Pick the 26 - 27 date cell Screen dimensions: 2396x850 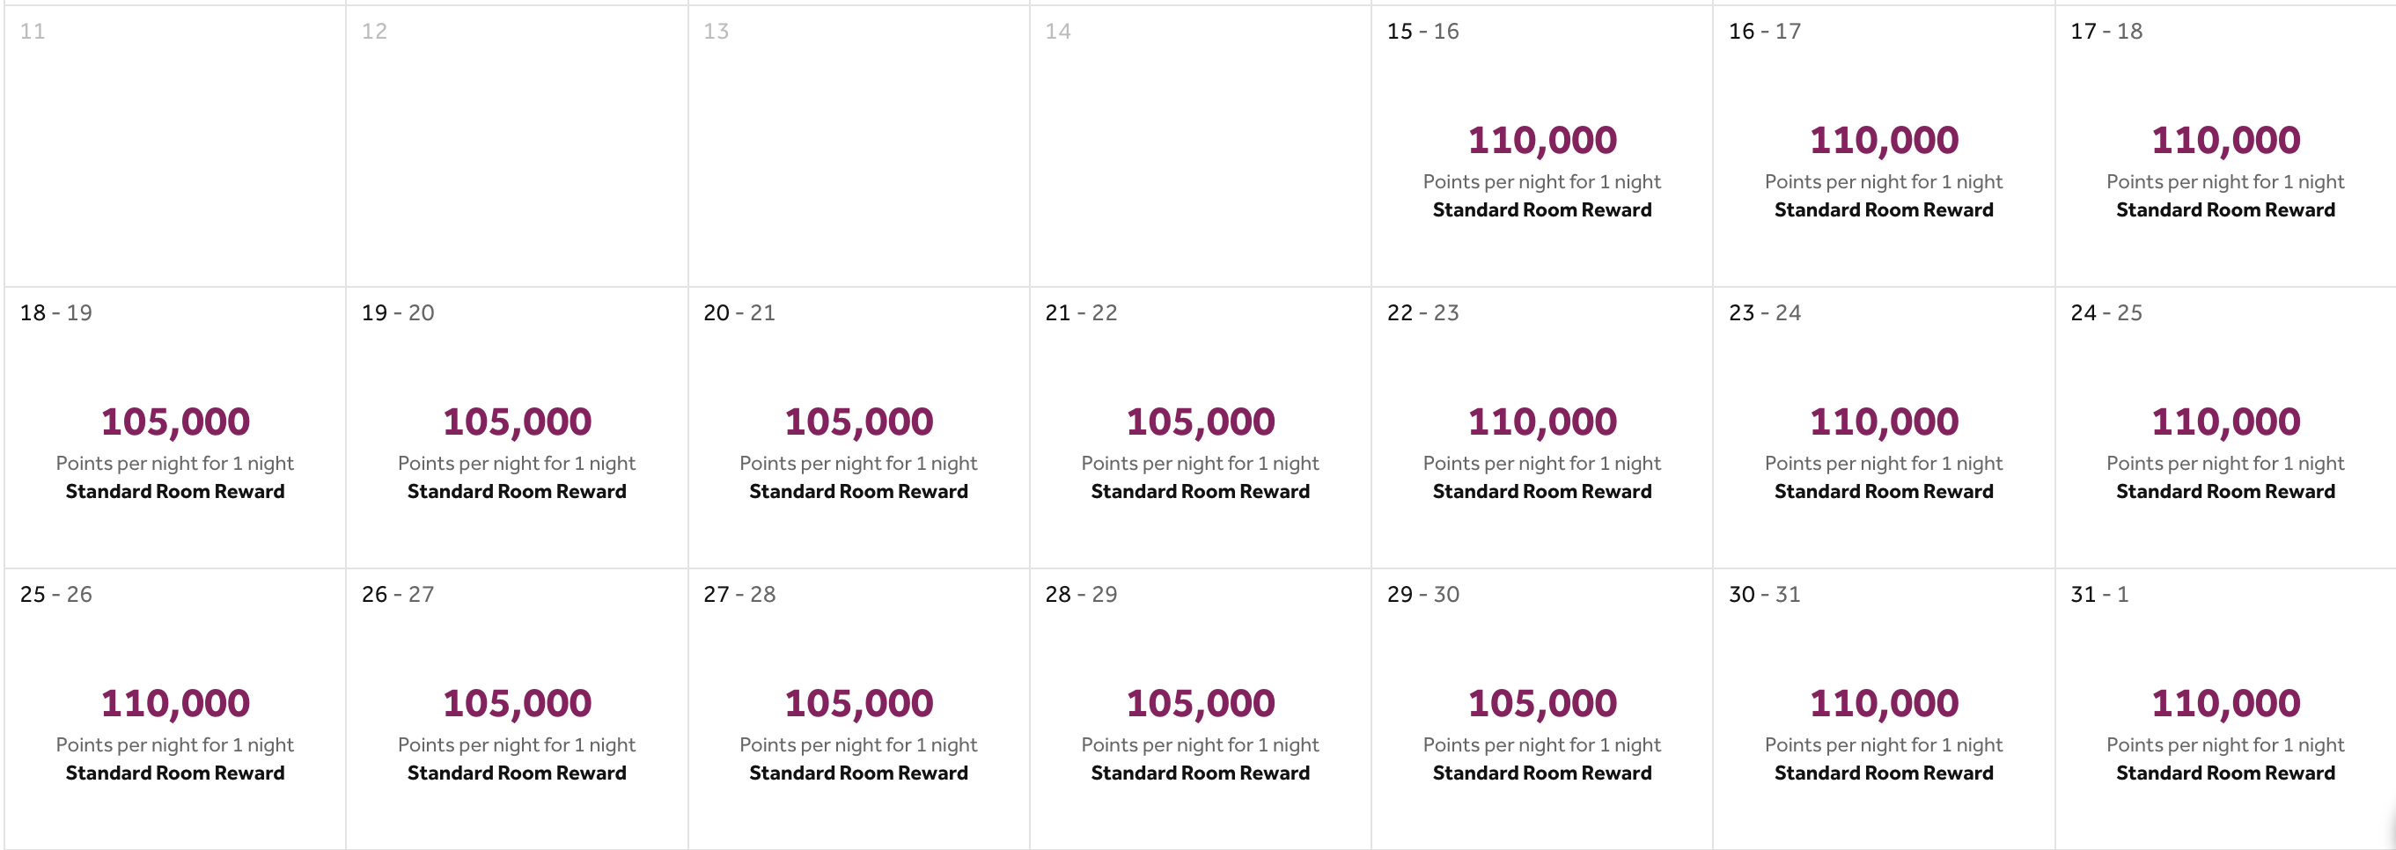click(x=518, y=704)
